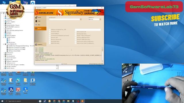Click the HiSilicon platform logo
184x103 pixels.
coord(44,13)
